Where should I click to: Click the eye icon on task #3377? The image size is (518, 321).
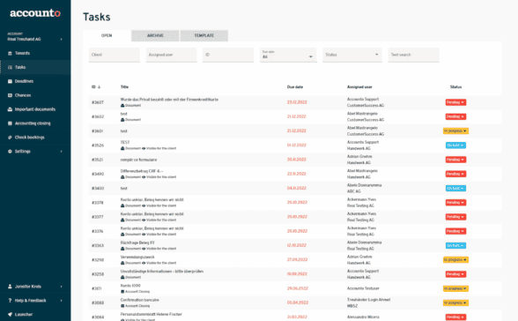[x=144, y=220]
